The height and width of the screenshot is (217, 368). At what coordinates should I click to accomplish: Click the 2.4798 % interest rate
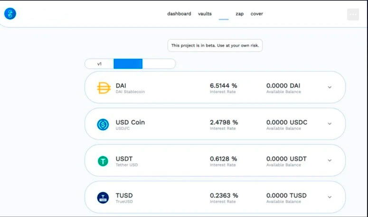click(x=224, y=122)
